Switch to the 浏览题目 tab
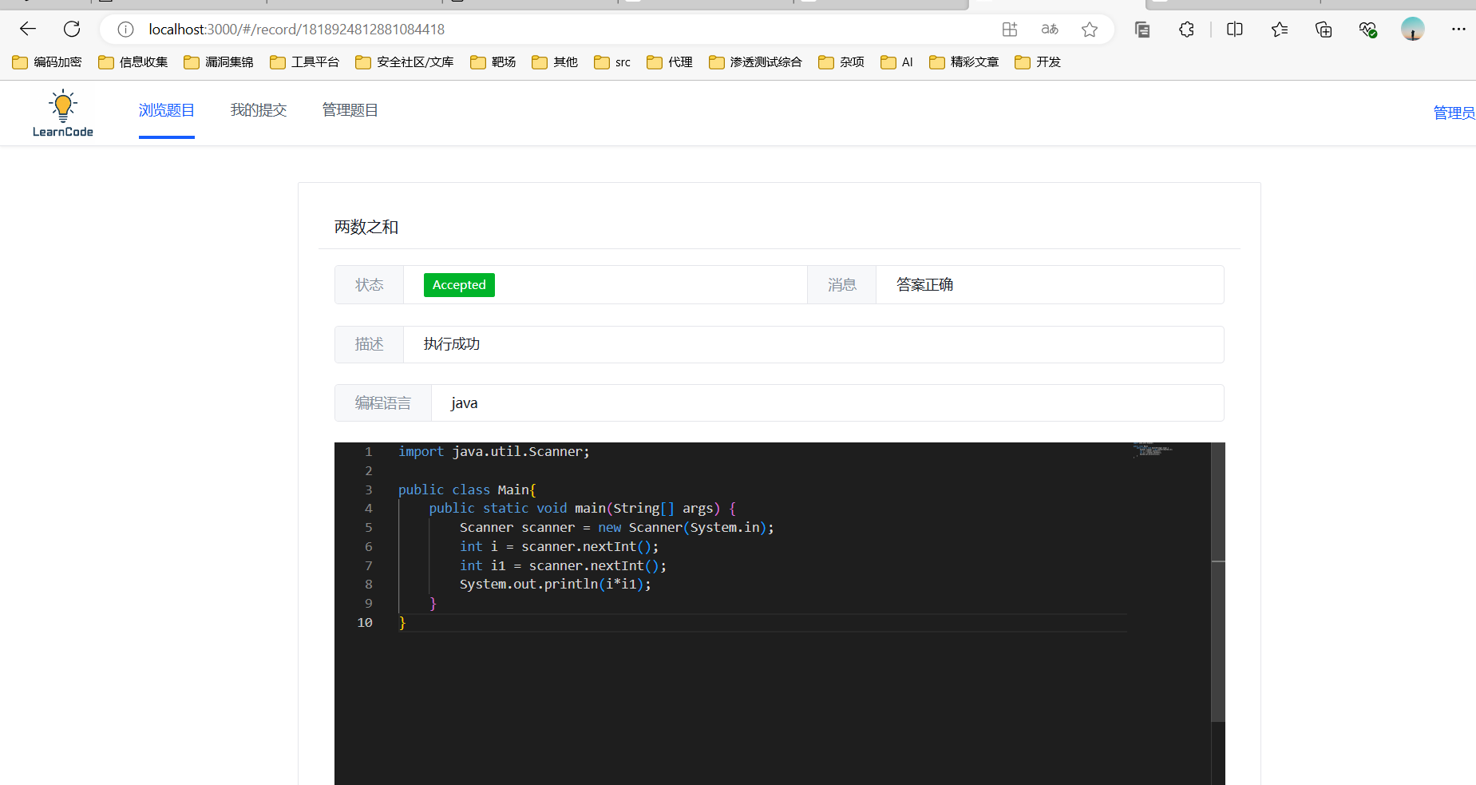This screenshot has height=785, width=1476. 166,110
